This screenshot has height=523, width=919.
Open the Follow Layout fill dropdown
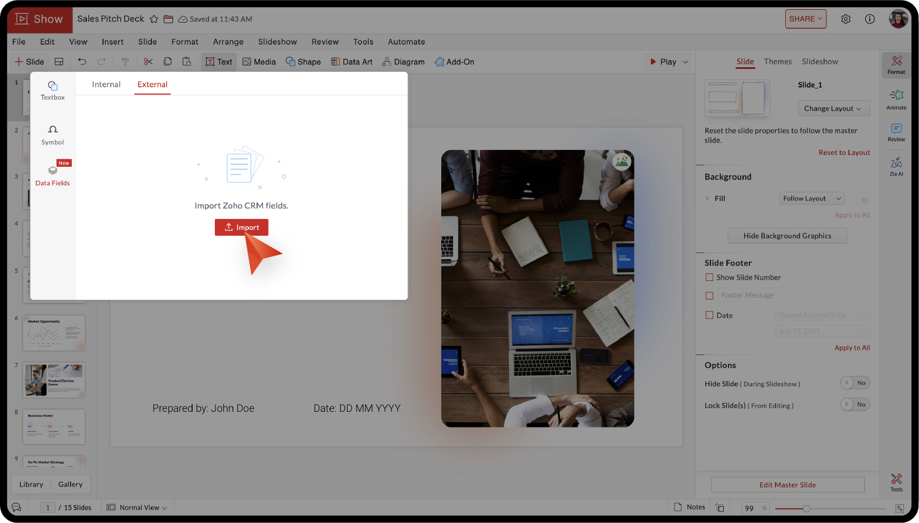(x=812, y=199)
